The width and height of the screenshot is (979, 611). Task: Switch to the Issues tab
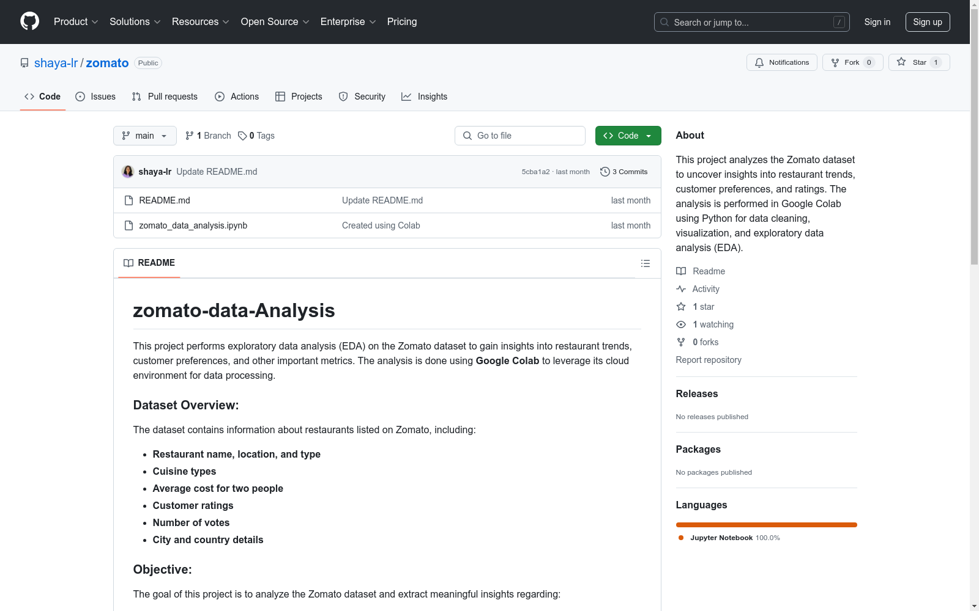point(95,97)
